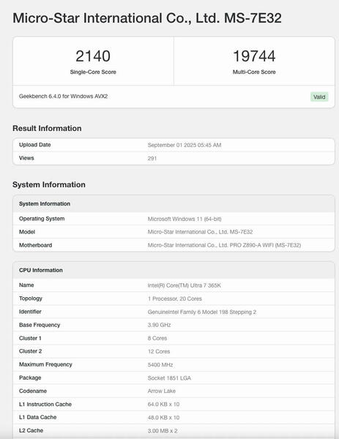Click the Socket 1851 LGA value
This screenshot has width=339, height=439.
(x=169, y=378)
